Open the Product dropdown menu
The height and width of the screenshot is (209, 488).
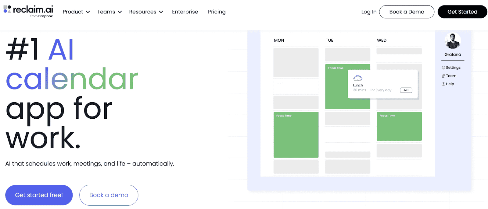[76, 12]
